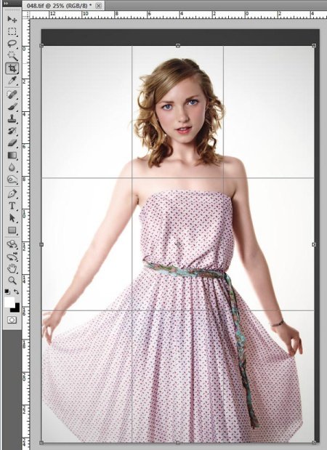Reset to default foreground and background colors
The height and width of the screenshot is (450, 327).
(7, 292)
